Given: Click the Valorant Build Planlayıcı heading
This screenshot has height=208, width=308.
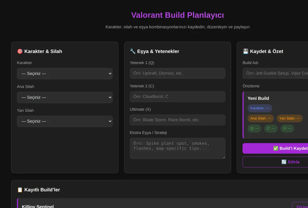Looking at the screenshot, I should pos(177,15).
